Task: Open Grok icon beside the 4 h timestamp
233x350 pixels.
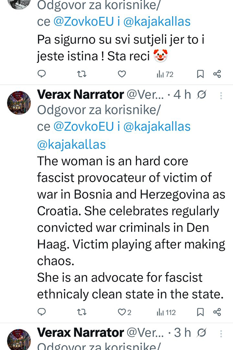Action: coord(202,95)
